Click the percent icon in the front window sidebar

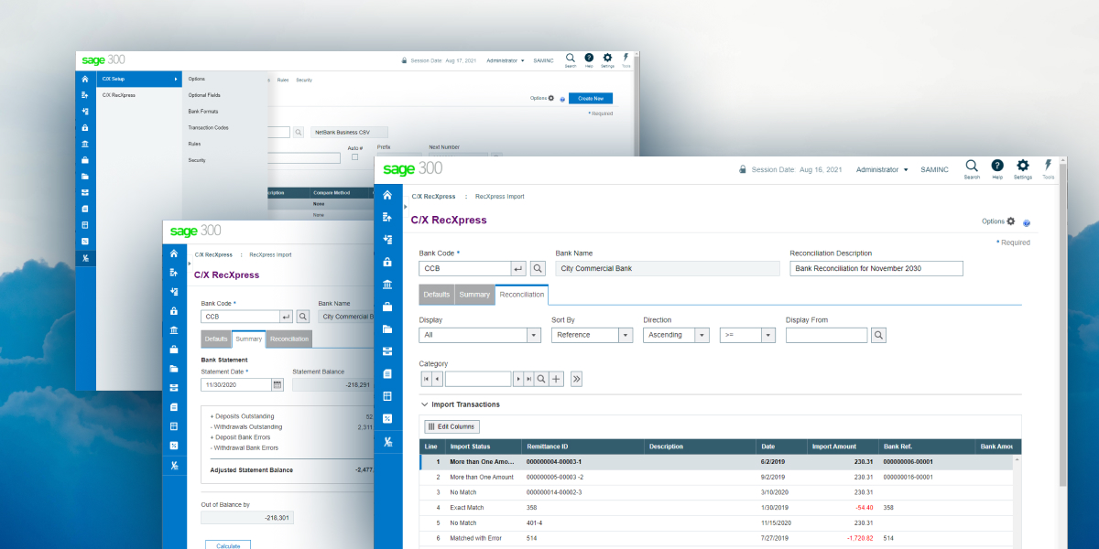coord(387,418)
